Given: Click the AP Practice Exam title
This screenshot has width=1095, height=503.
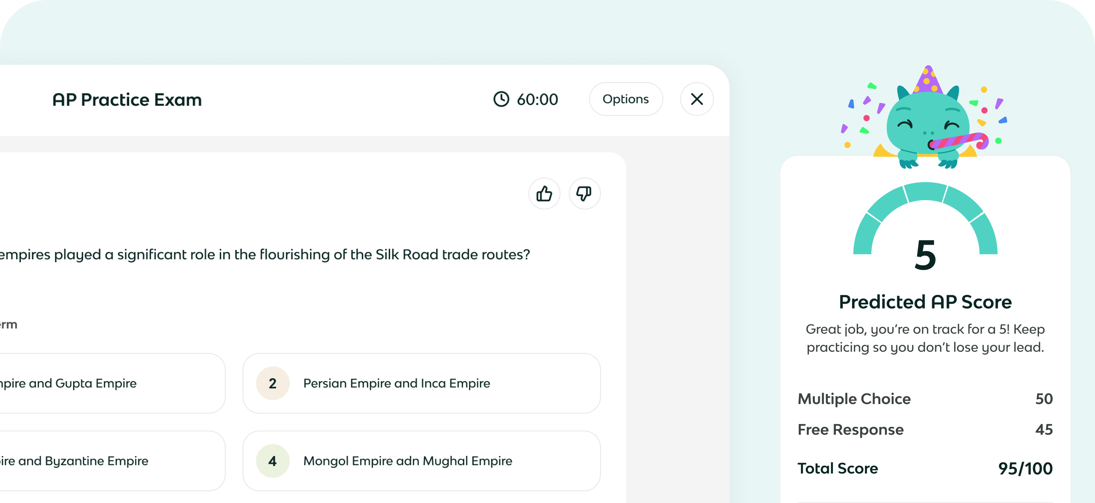Looking at the screenshot, I should (127, 99).
